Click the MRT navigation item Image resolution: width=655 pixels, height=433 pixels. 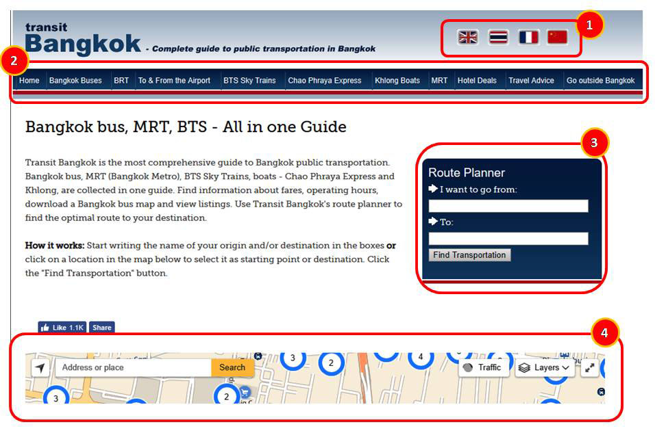click(x=439, y=81)
